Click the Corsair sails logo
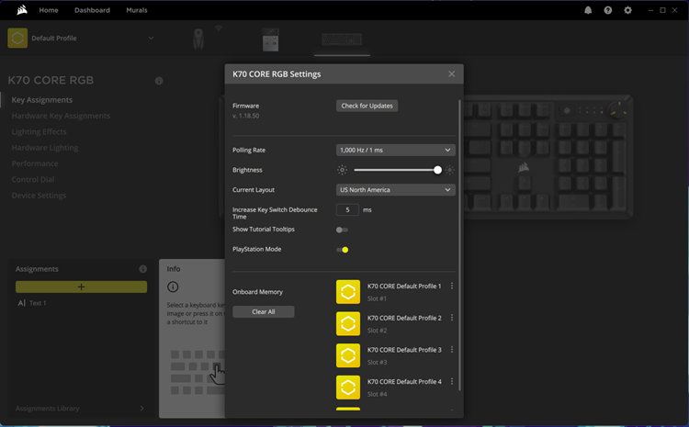Screen dimensions: 689x427 [x=20, y=10]
